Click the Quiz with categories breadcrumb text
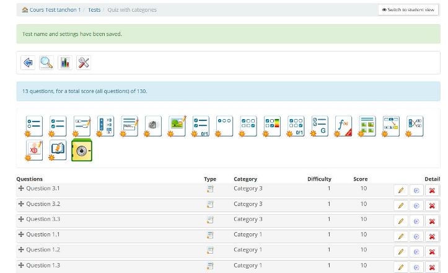This screenshot has width=448, height=273. tap(132, 10)
